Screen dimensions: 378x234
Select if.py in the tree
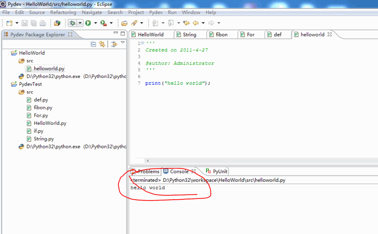(39, 131)
